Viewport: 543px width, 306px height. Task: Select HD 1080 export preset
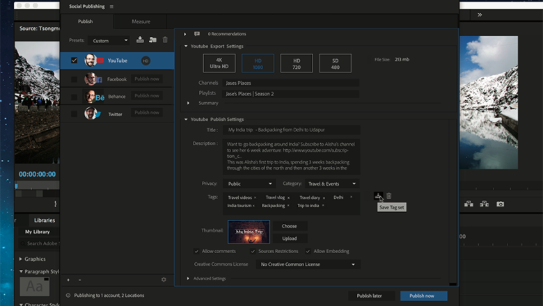coord(258,63)
